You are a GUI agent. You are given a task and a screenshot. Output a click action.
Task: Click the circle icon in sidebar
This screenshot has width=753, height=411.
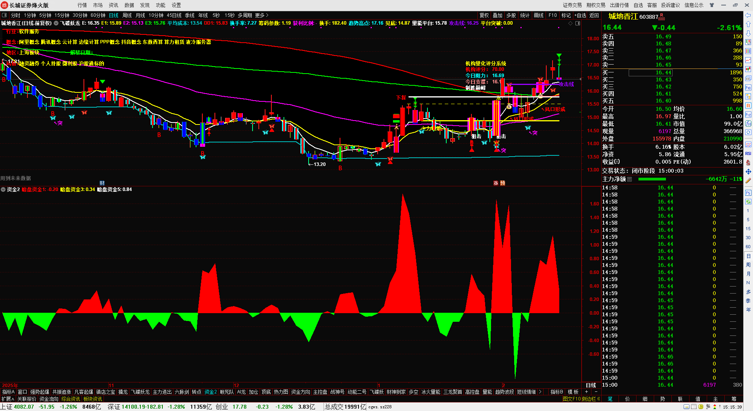[x=748, y=133]
